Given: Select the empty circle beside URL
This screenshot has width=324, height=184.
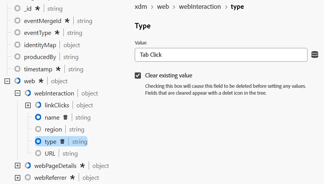Looking at the screenshot, I should 38,153.
